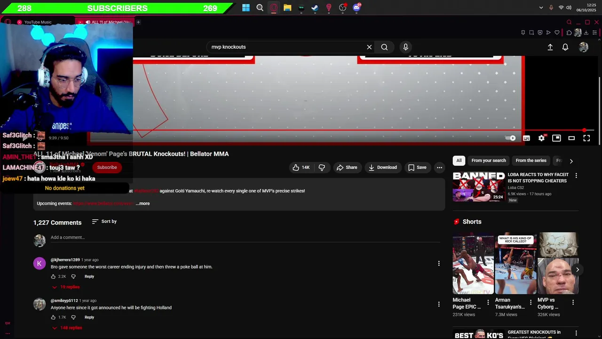The height and width of the screenshot is (339, 602).
Task: Focus the Add a comment field
Action: 246,238
